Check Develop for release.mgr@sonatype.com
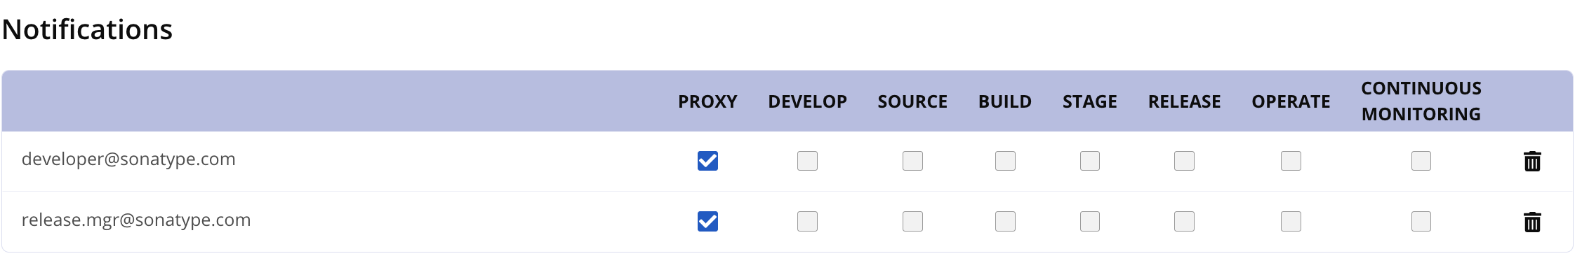This screenshot has height=263, width=1582. point(807,222)
